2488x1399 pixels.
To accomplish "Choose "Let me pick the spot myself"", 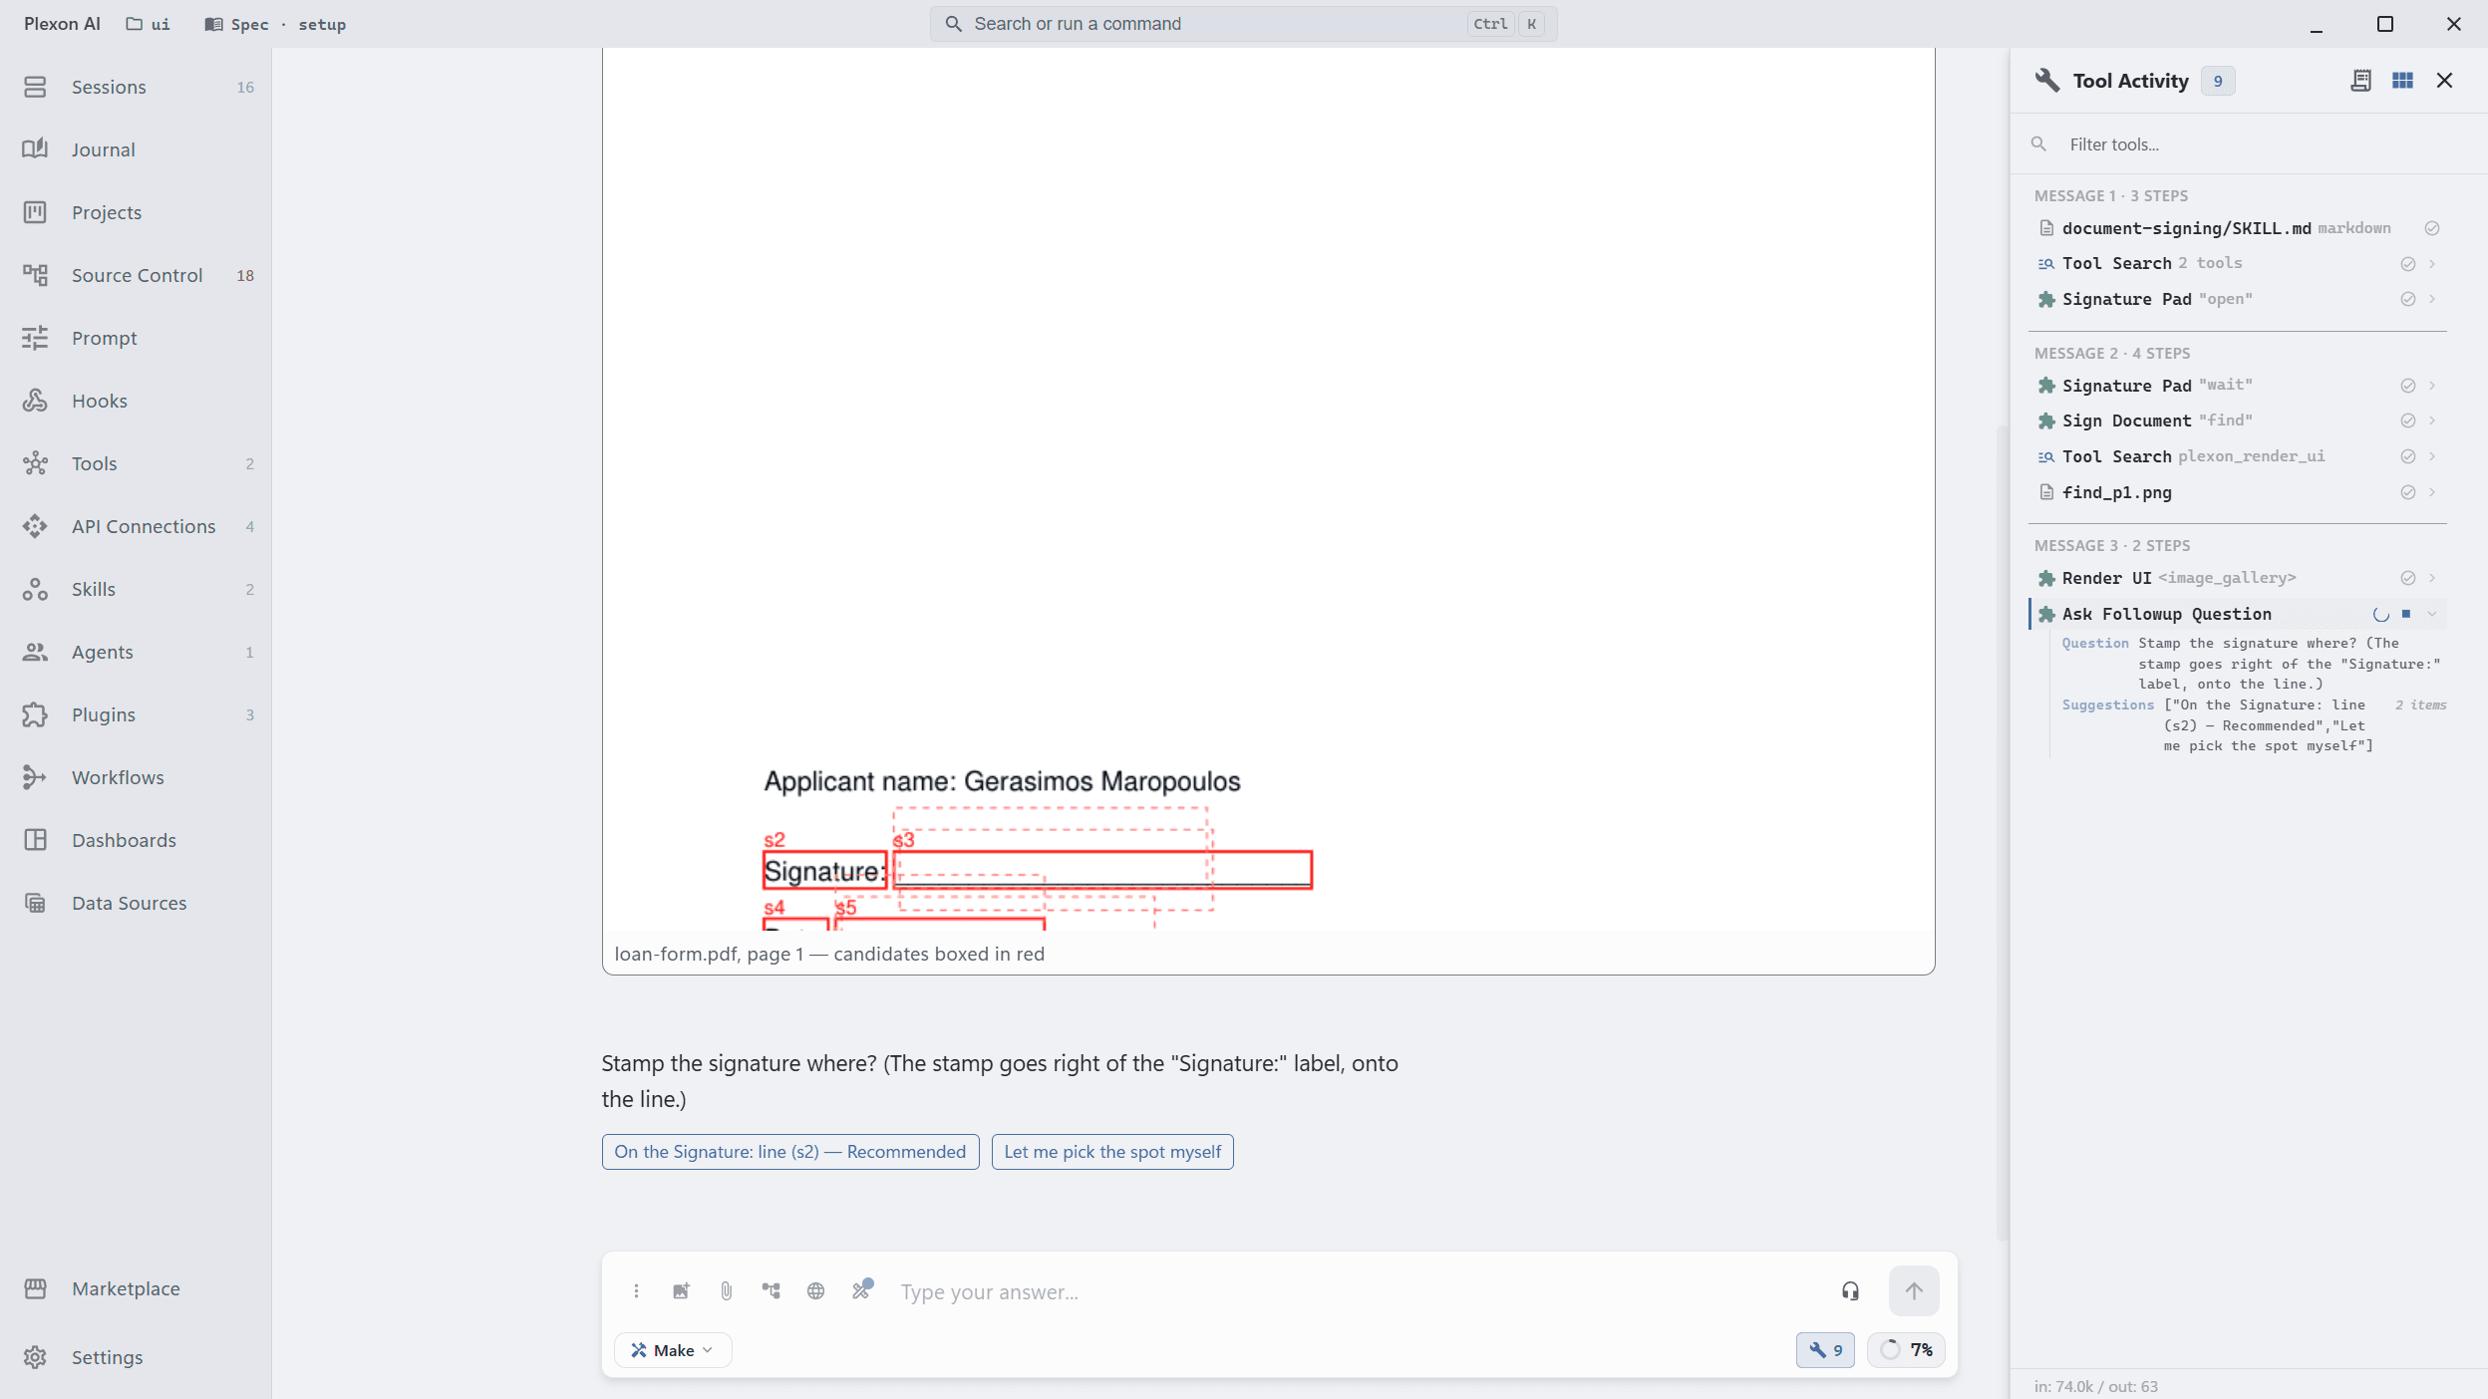I will pyautogui.click(x=1112, y=1152).
